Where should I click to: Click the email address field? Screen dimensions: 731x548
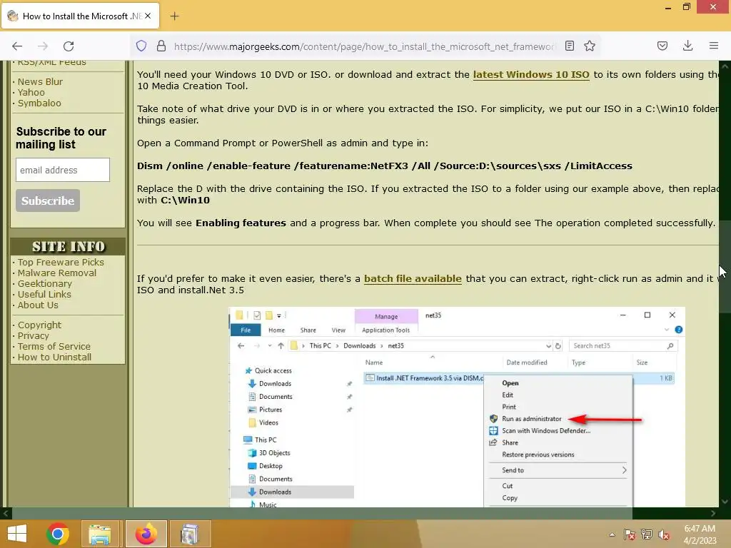tap(63, 170)
